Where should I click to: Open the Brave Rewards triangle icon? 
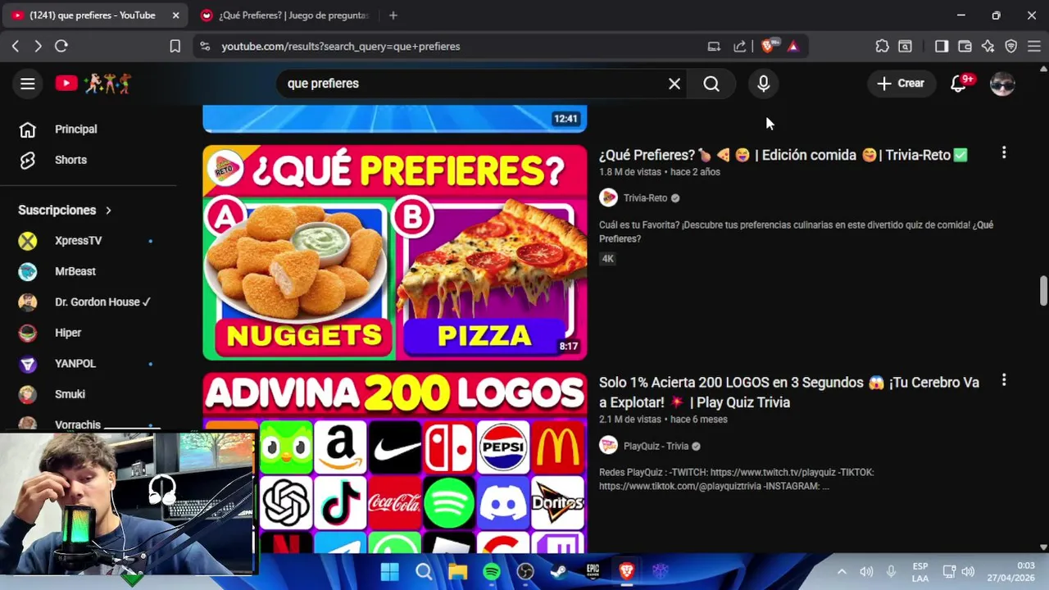click(792, 47)
